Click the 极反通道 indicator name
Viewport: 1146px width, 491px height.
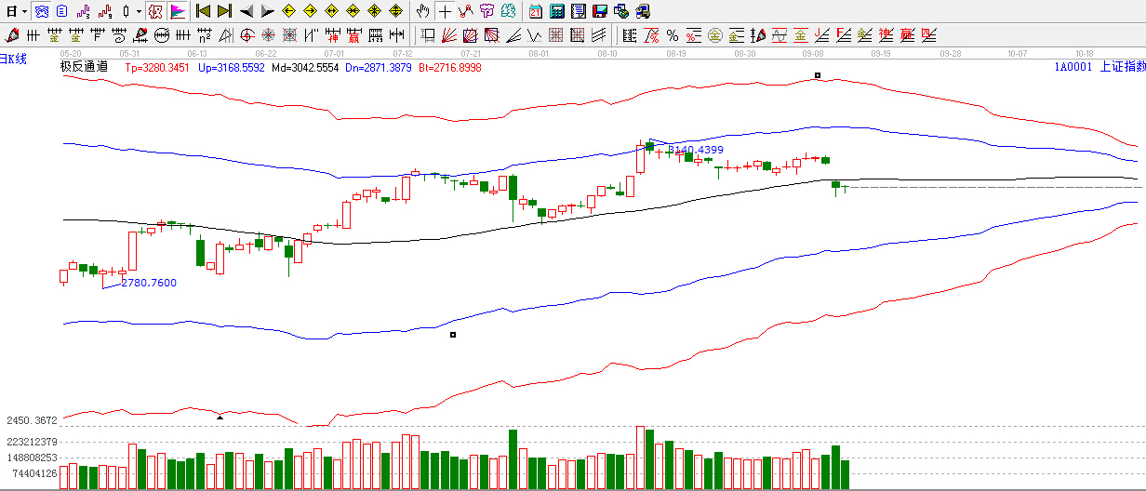coord(84,67)
